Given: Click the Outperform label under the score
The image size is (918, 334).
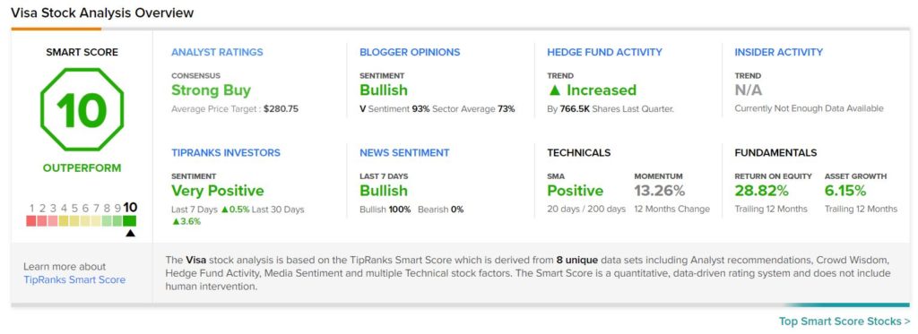Looking at the screenshot, I should [x=82, y=168].
